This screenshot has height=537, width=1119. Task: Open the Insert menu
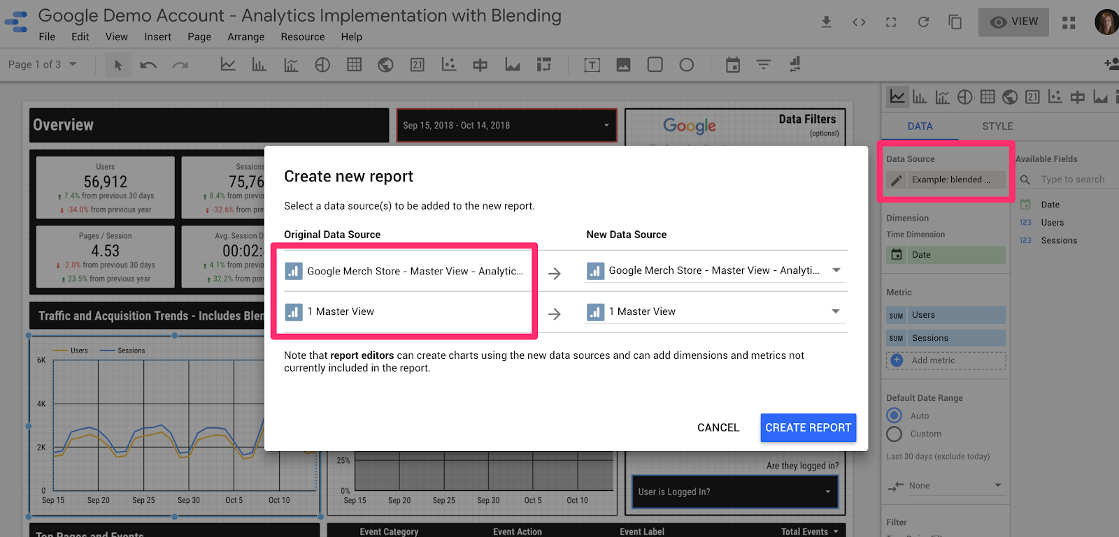[x=157, y=37]
